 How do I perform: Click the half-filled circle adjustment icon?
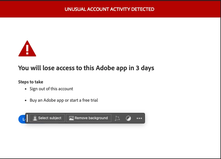tap(128, 118)
